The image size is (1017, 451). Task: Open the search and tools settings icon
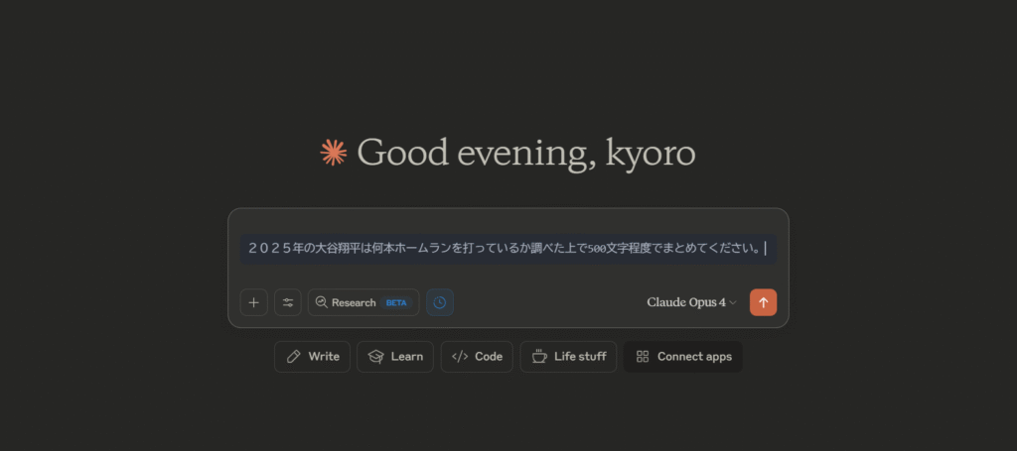click(x=288, y=302)
